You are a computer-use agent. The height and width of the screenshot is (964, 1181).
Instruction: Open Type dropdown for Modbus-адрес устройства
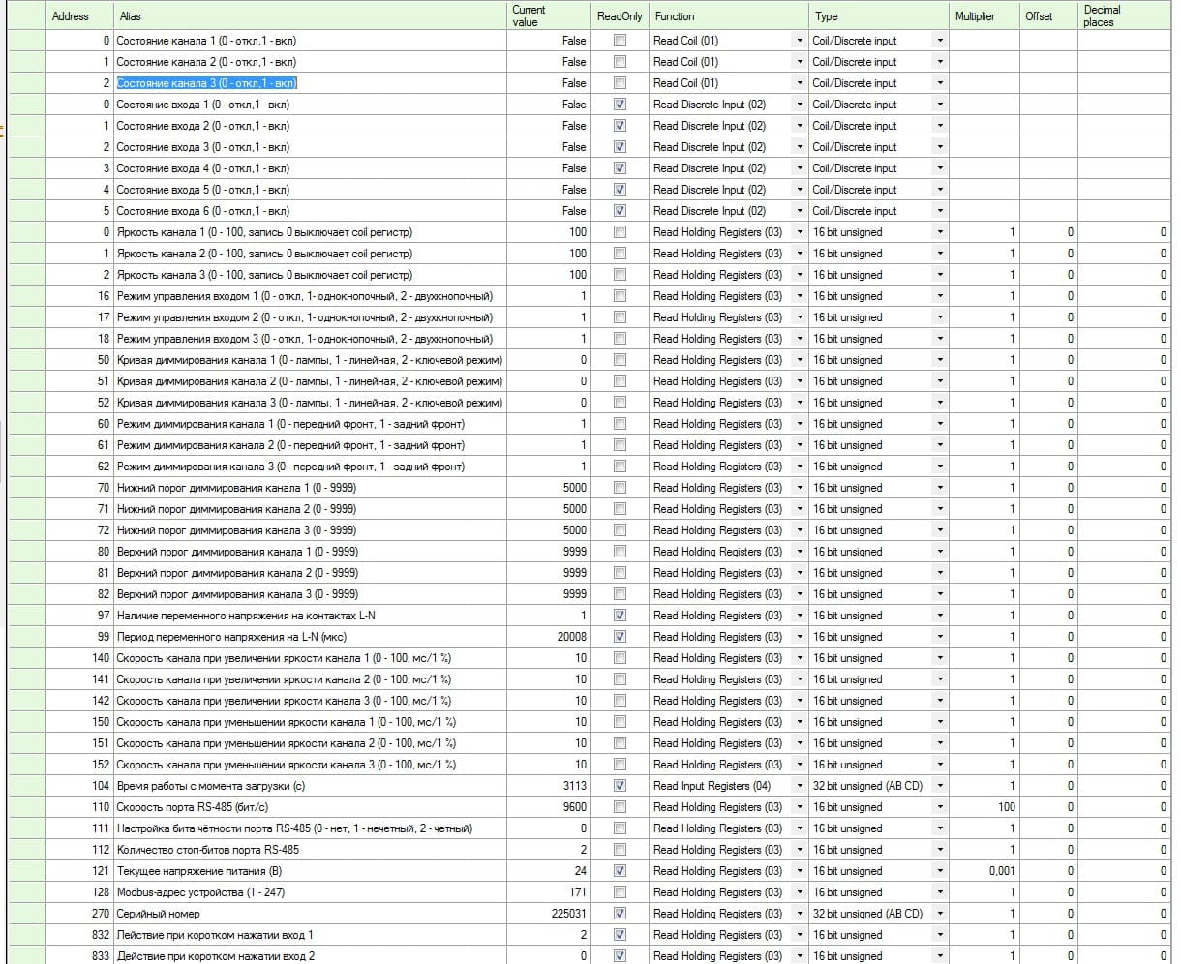pyautogui.click(x=939, y=892)
